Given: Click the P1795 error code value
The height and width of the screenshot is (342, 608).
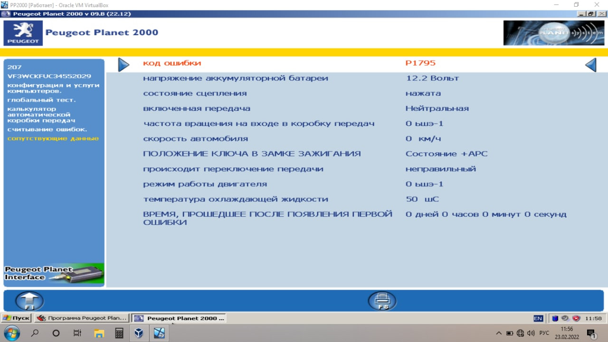Looking at the screenshot, I should (x=420, y=63).
